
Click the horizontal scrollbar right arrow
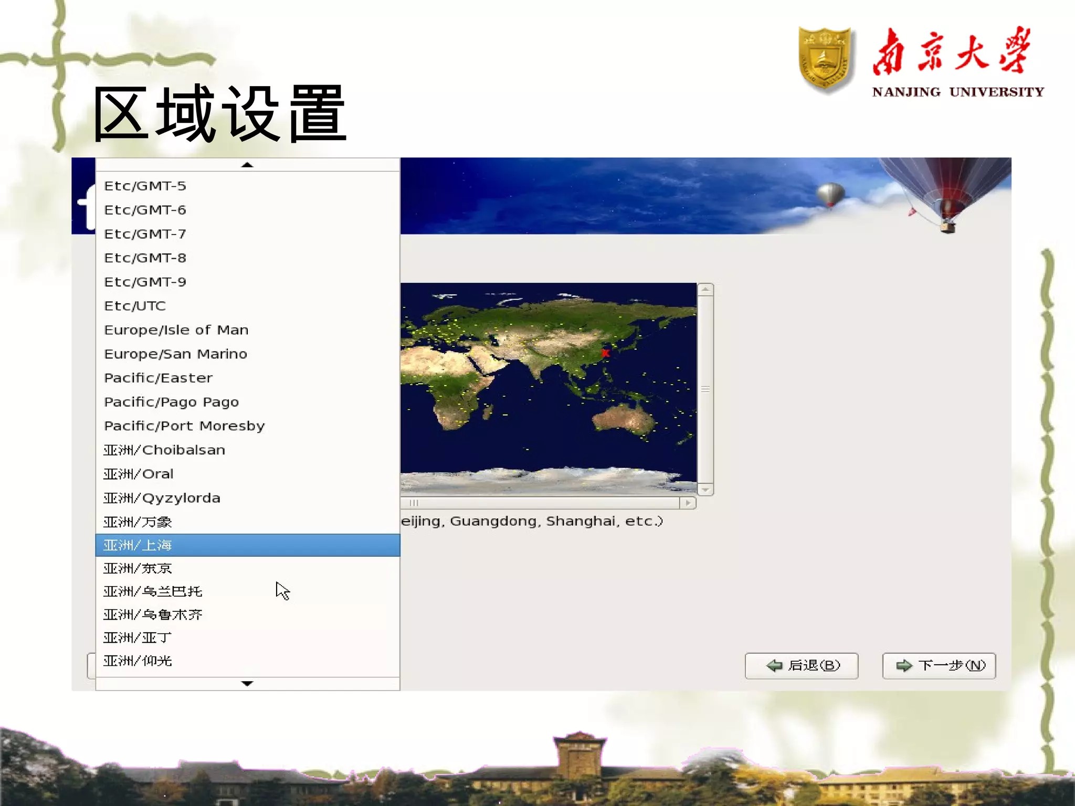coord(688,503)
